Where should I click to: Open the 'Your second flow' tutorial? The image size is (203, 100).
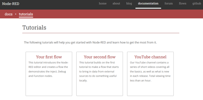(100, 57)
